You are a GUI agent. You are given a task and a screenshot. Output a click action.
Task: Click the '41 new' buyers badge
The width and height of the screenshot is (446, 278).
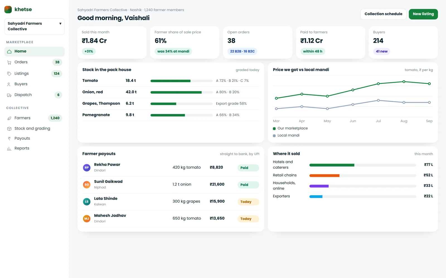pos(382,51)
